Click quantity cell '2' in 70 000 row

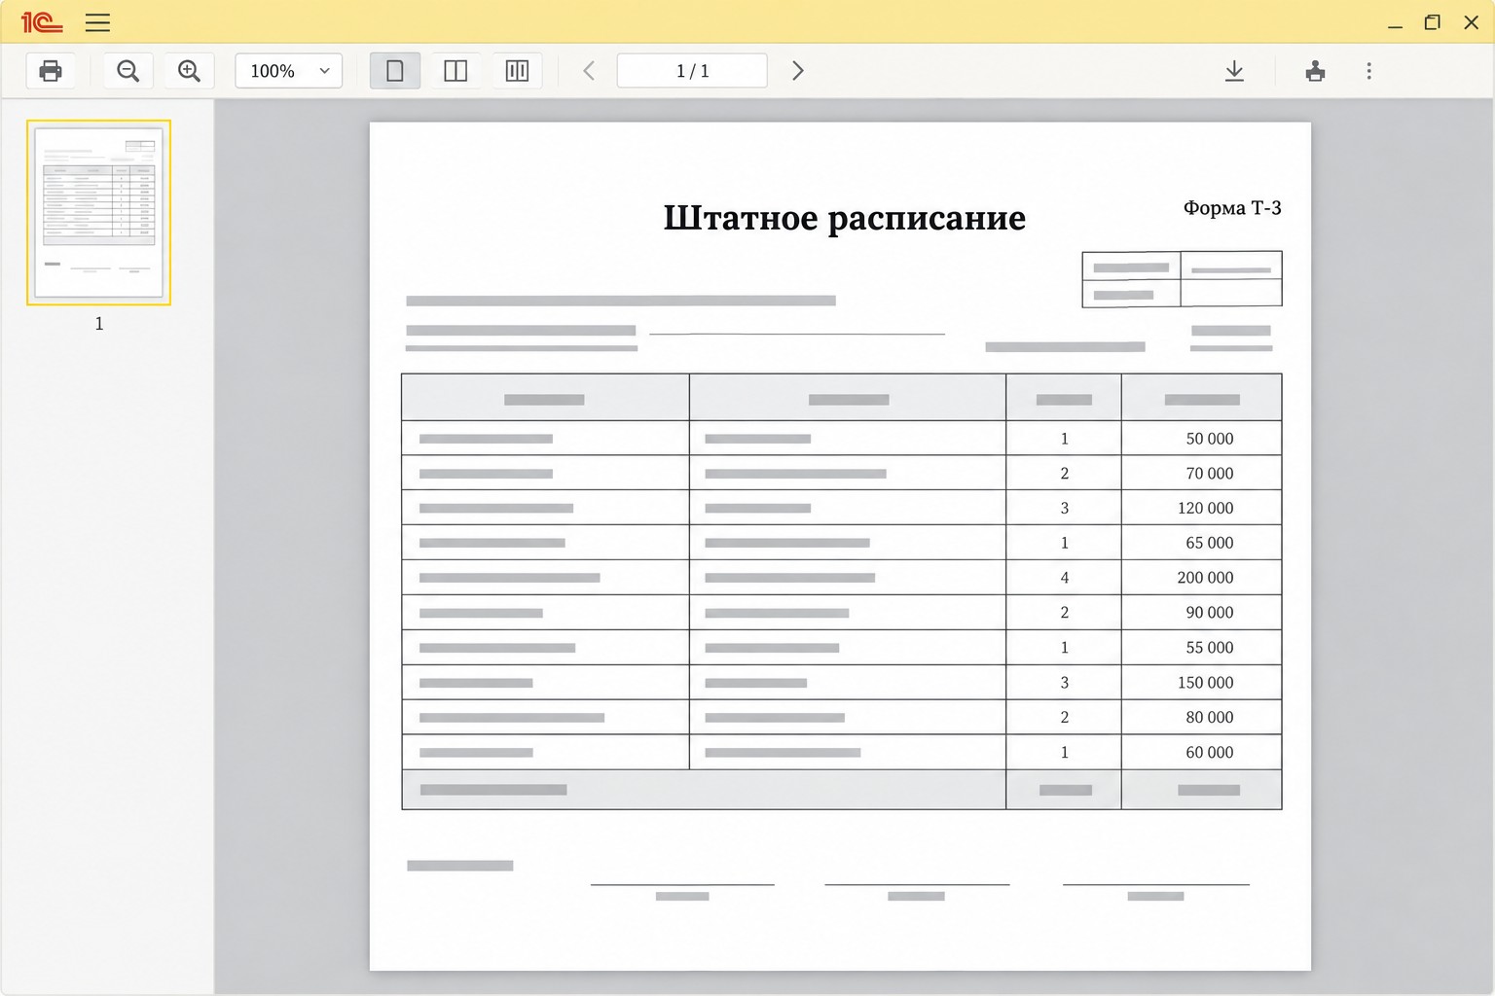(x=1064, y=474)
